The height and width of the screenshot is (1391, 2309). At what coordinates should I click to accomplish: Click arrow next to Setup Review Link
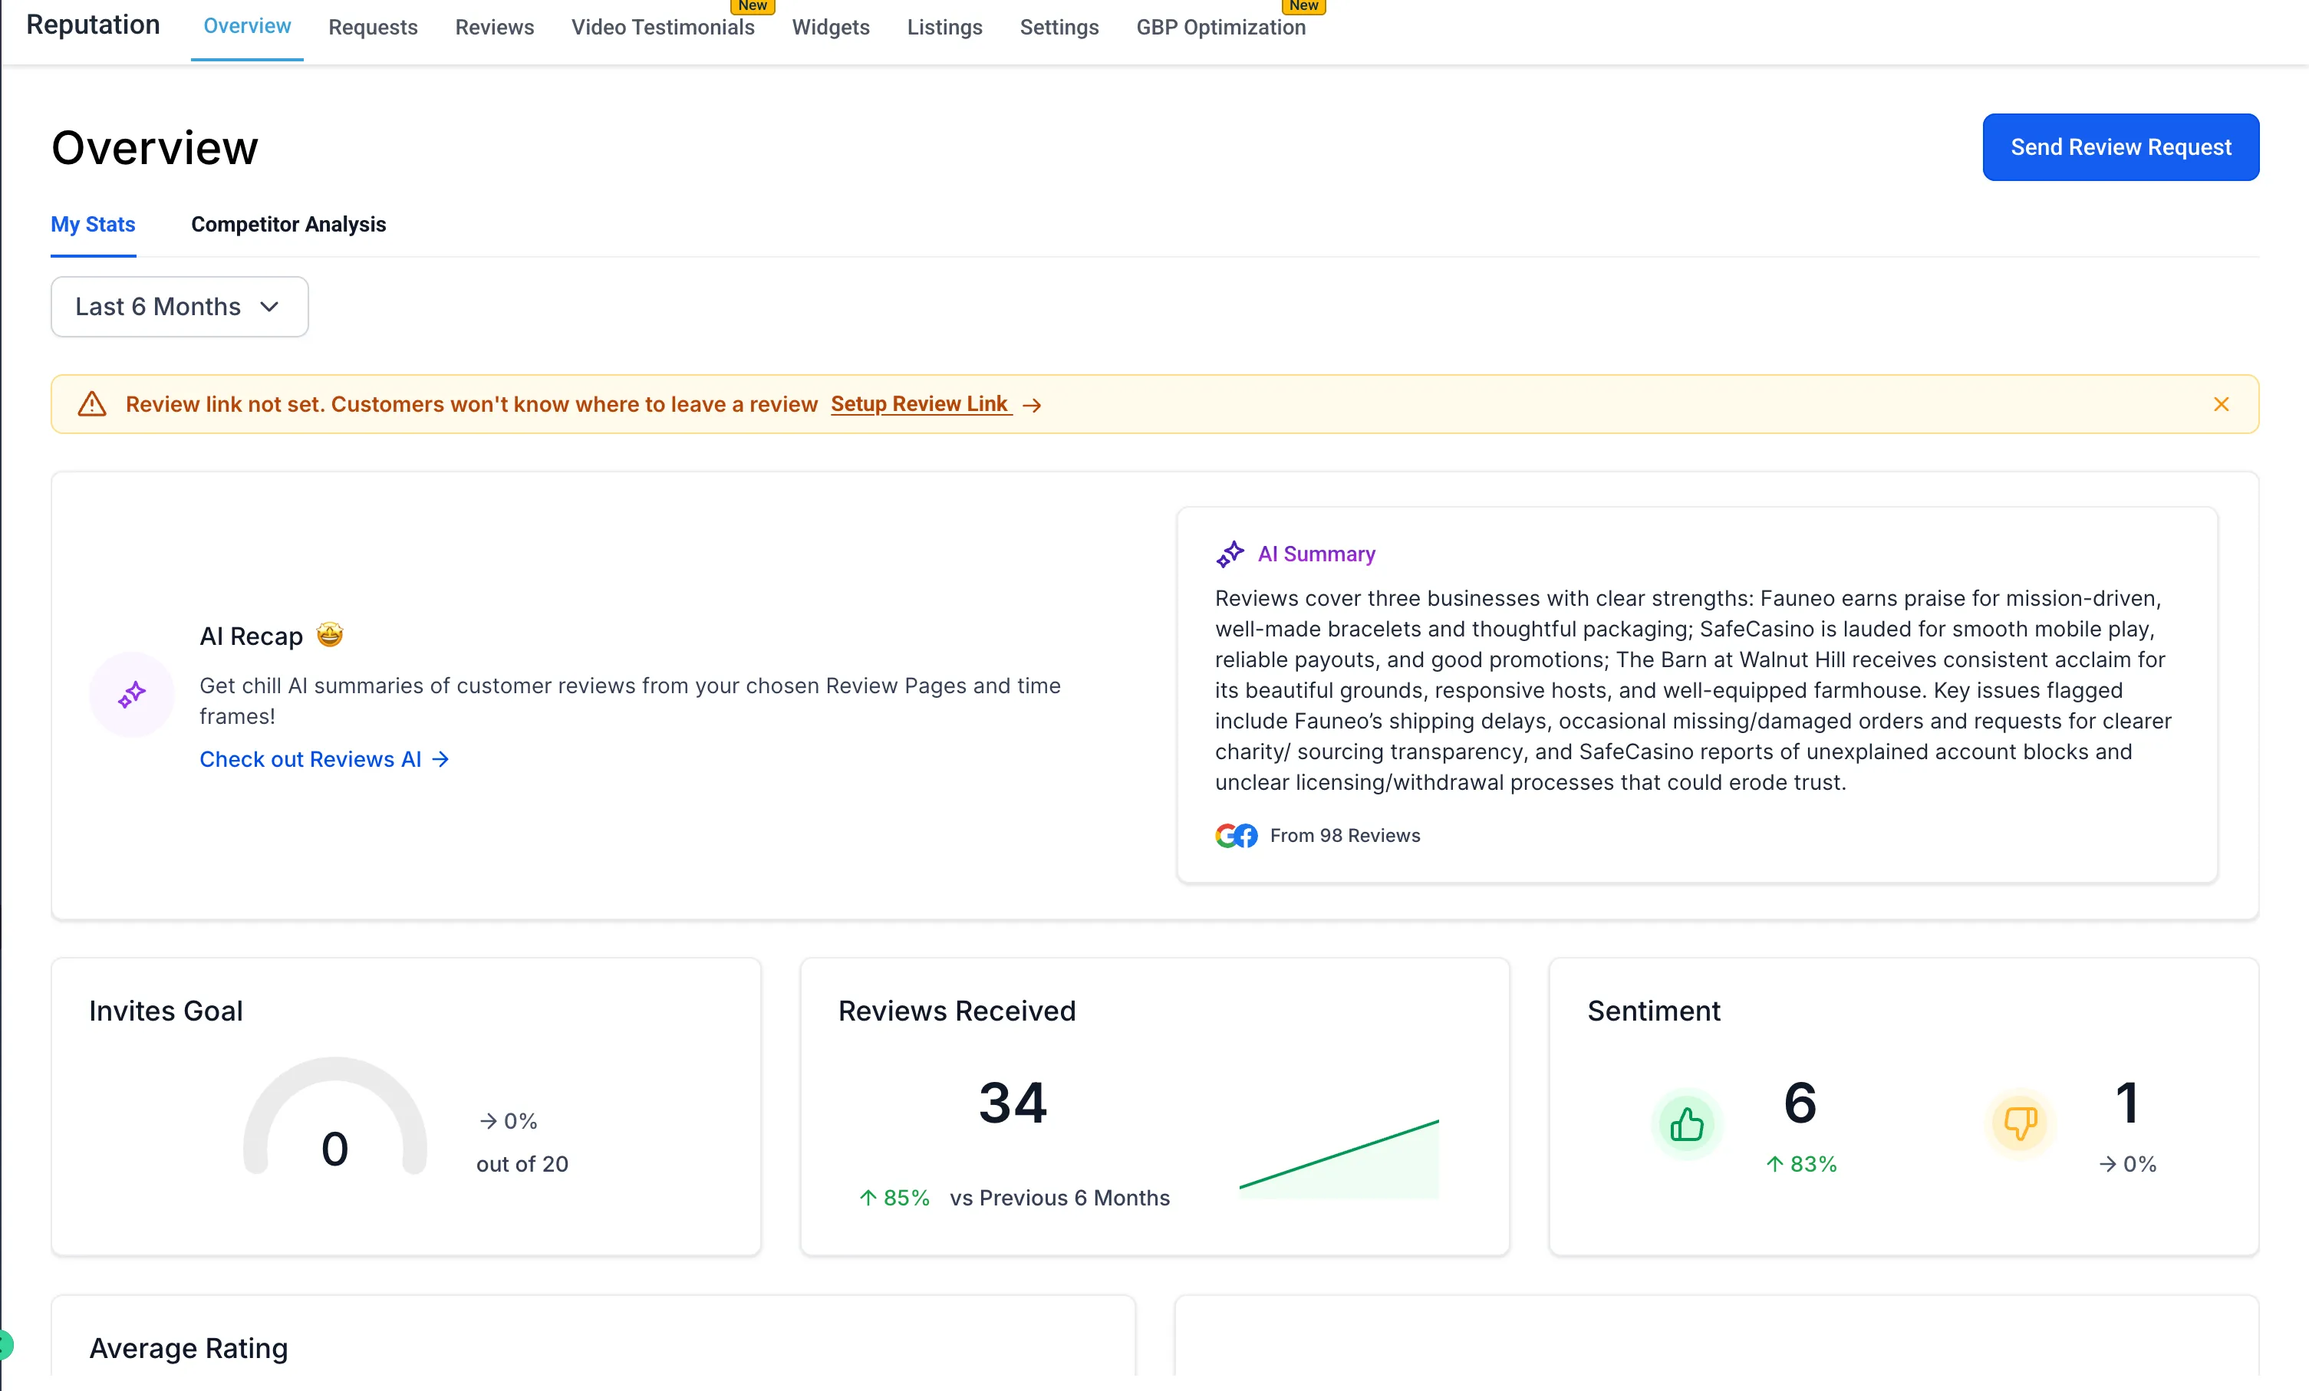click(1032, 405)
